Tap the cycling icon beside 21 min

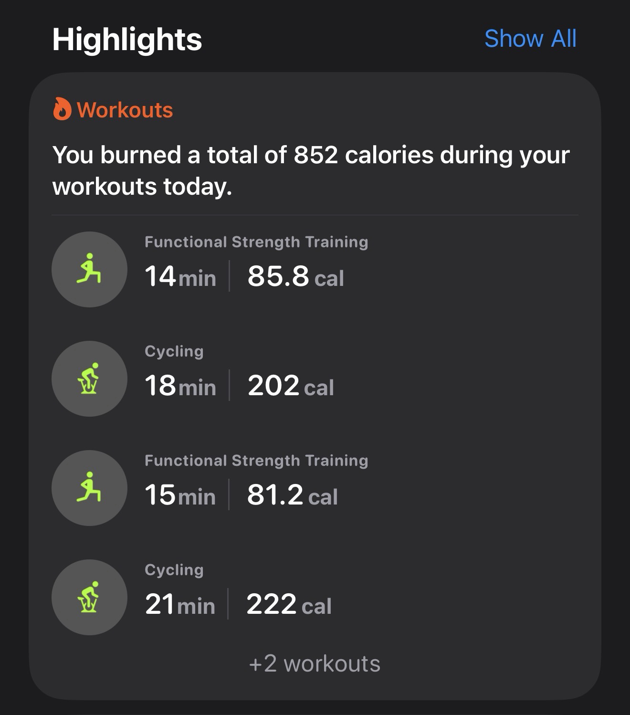[89, 597]
